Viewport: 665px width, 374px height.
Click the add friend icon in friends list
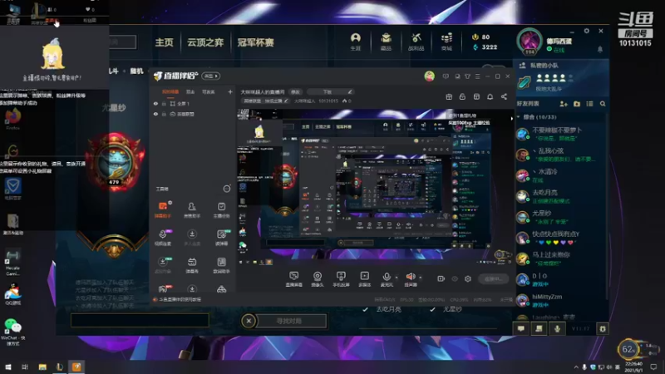coord(564,104)
